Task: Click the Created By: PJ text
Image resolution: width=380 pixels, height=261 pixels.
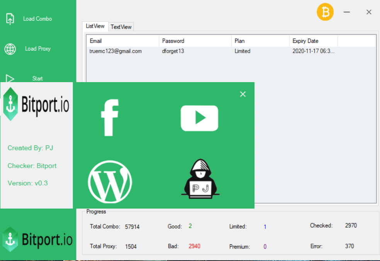Action: click(x=30, y=148)
